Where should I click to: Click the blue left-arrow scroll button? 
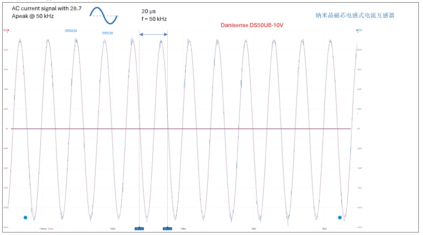tap(25, 218)
